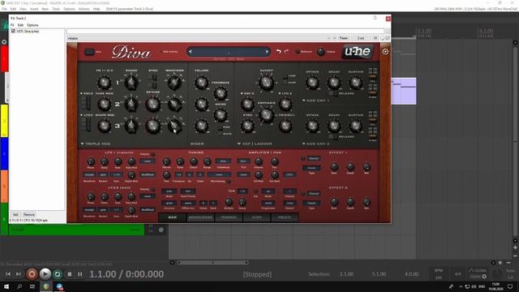Toggle ADS ENV 2 Release switch
The image size is (519, 292).
tap(333, 136)
